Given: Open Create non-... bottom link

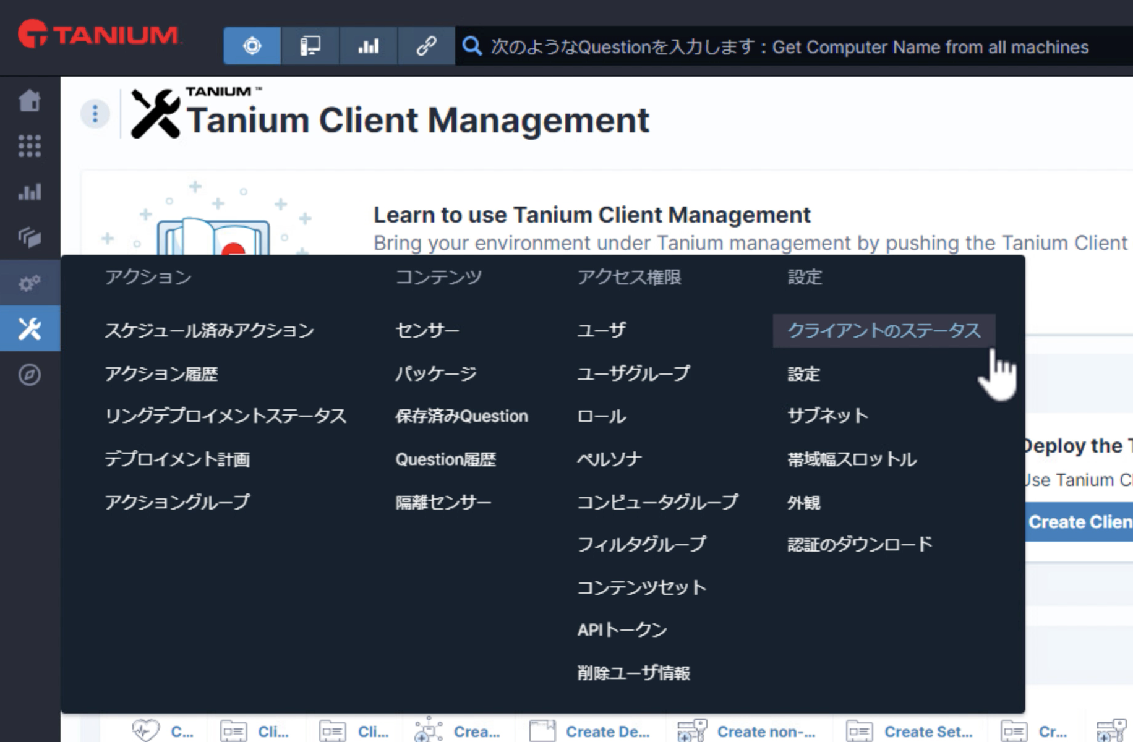Looking at the screenshot, I should coord(766,731).
